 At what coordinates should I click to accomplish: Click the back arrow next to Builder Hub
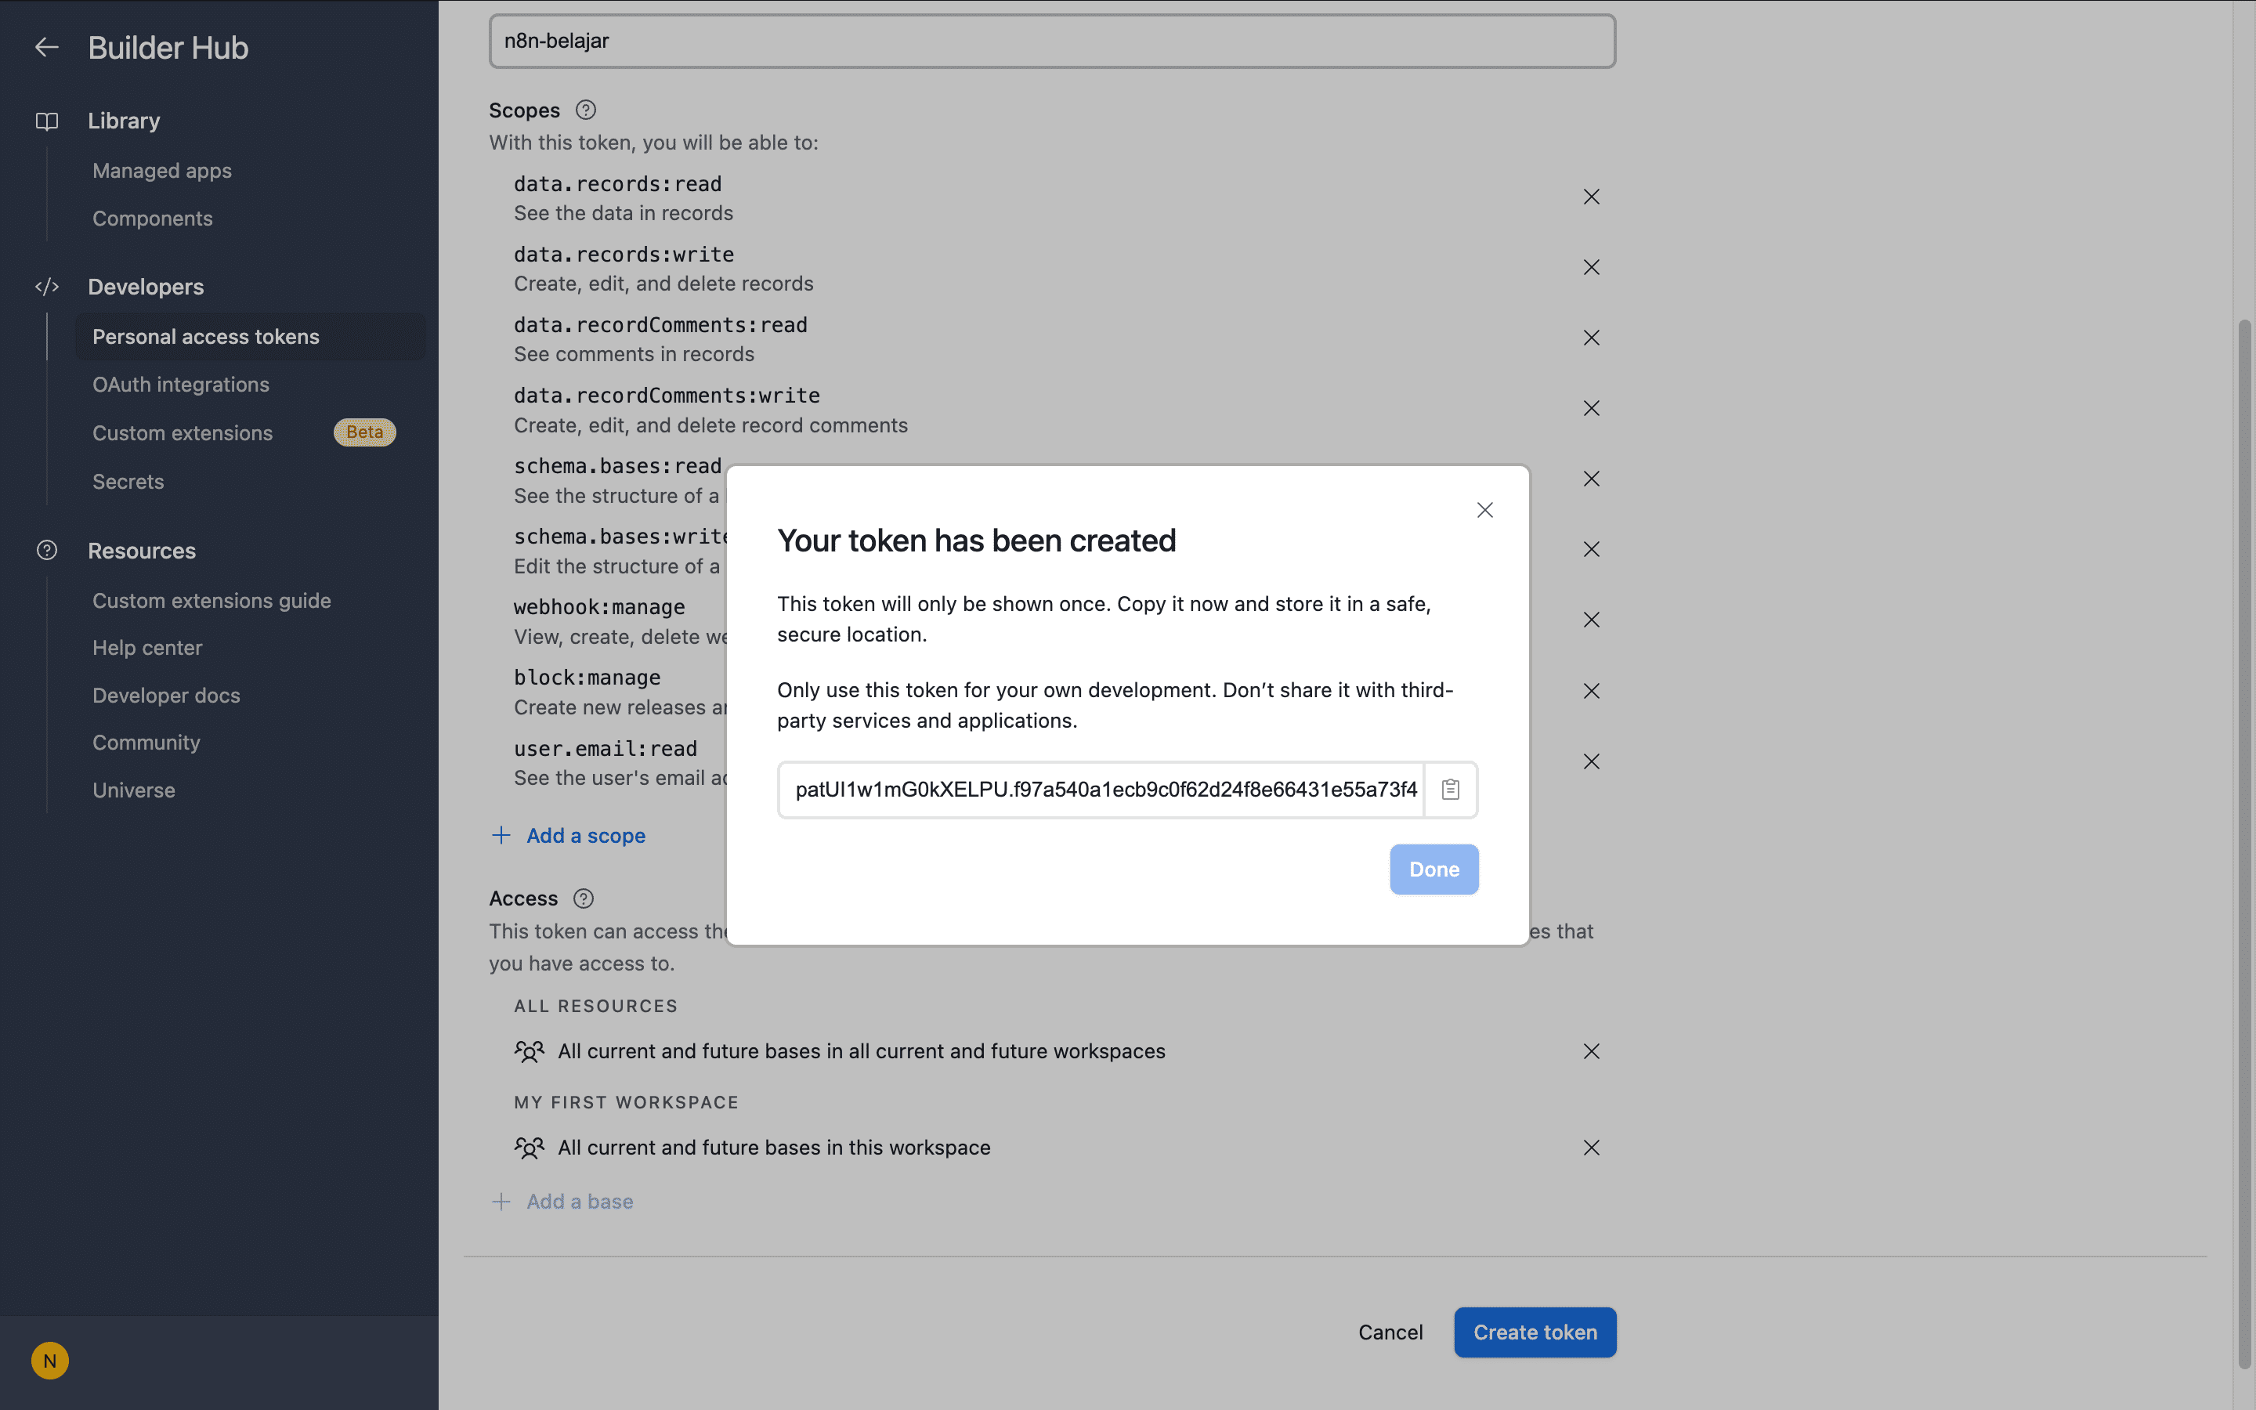click(47, 48)
